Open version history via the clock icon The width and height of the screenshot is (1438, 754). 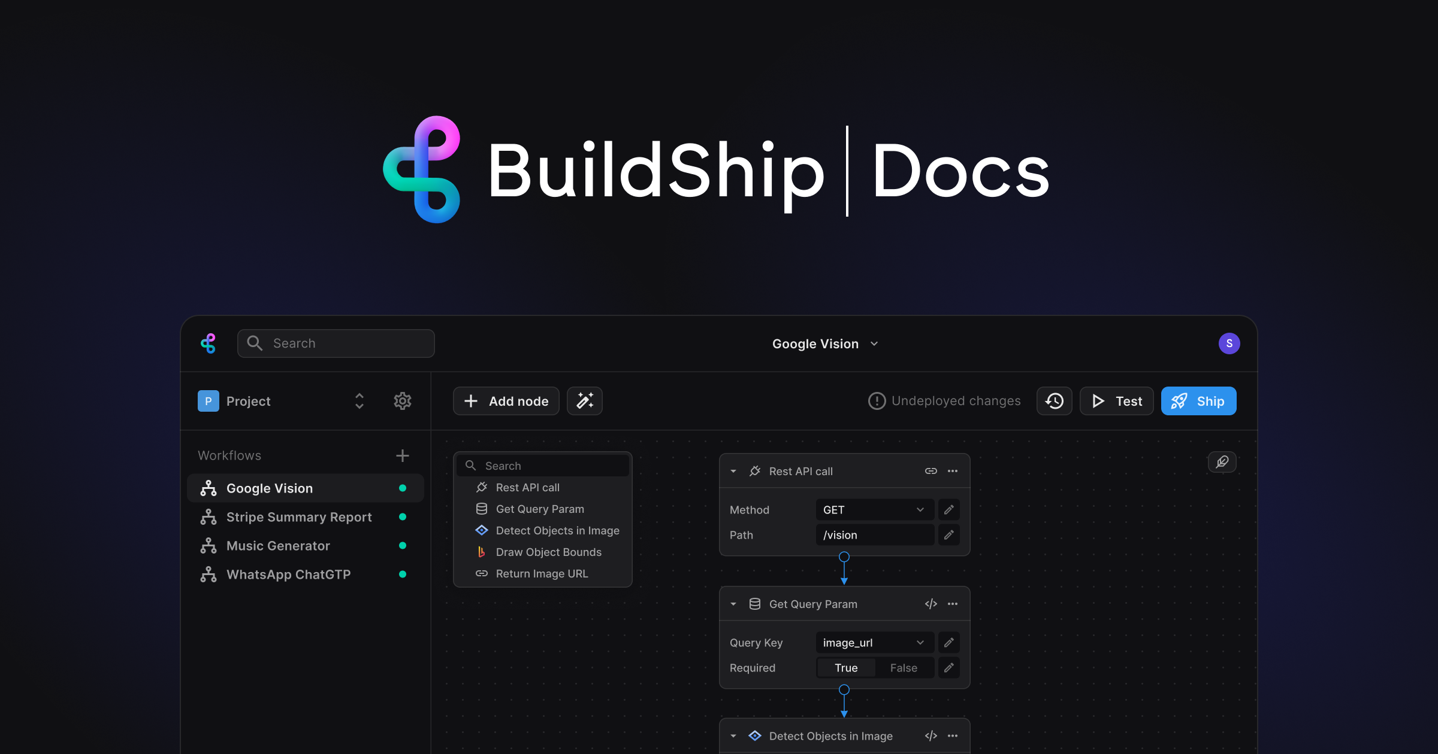[1054, 400]
